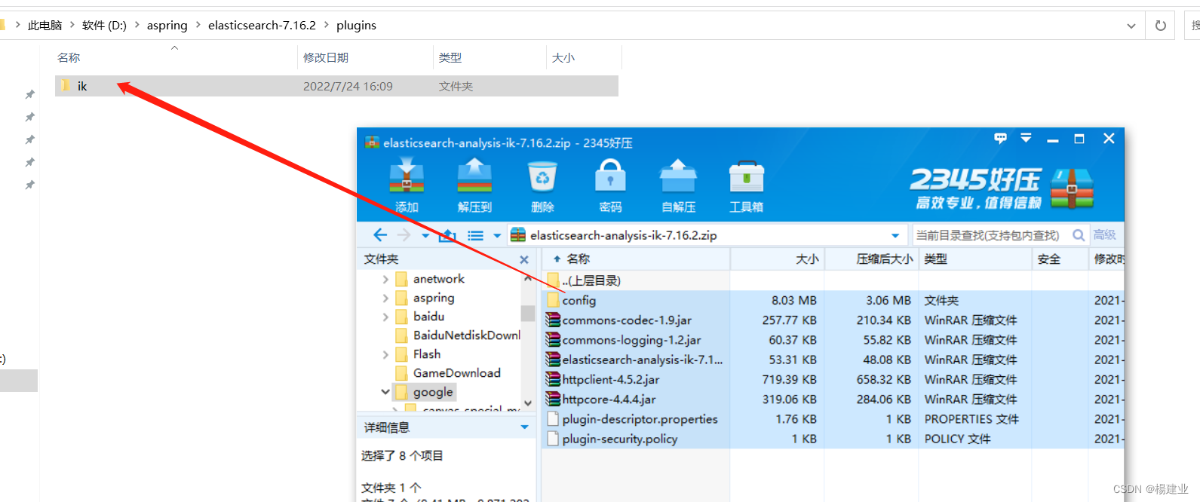Expand the aspring folder in tree
This screenshot has height=502, width=1200.
click(x=385, y=298)
